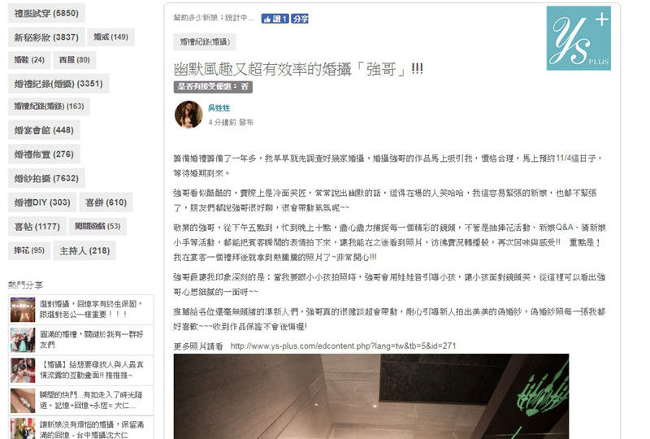Select the 西服 (80) tag
650x439 pixels.
coord(75,59)
